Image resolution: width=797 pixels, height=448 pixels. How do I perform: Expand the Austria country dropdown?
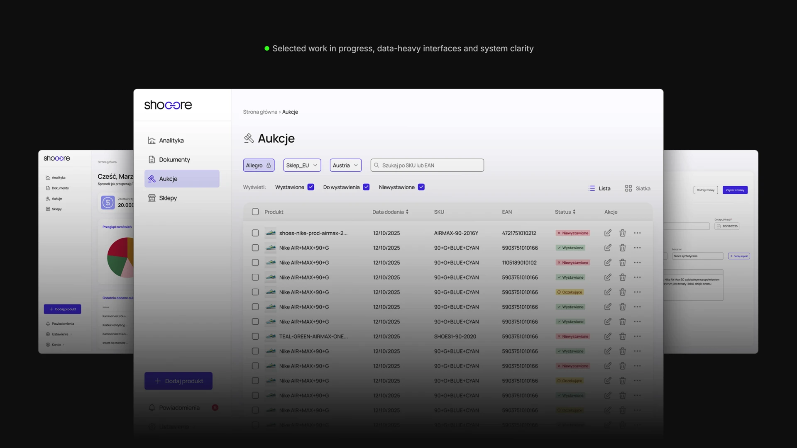pyautogui.click(x=345, y=165)
